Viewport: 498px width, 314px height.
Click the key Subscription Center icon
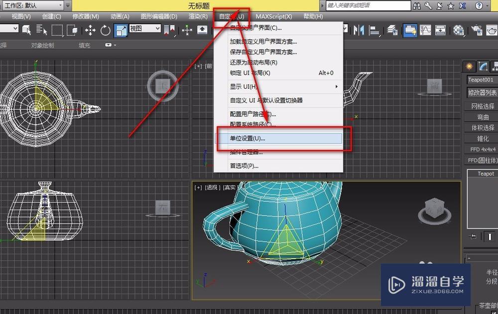428,5
